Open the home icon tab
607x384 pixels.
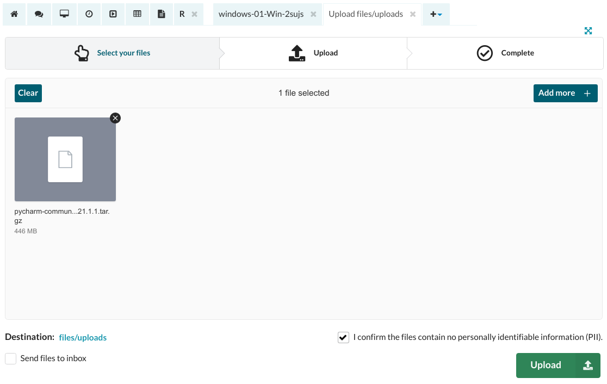[x=14, y=14]
